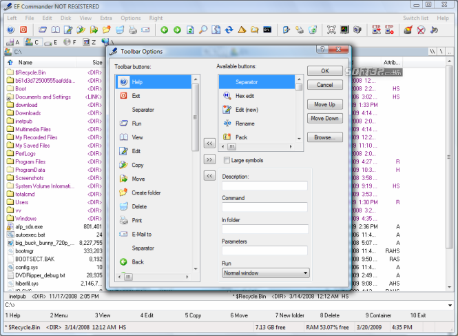Select the autoexec.bat file

tap(30, 235)
